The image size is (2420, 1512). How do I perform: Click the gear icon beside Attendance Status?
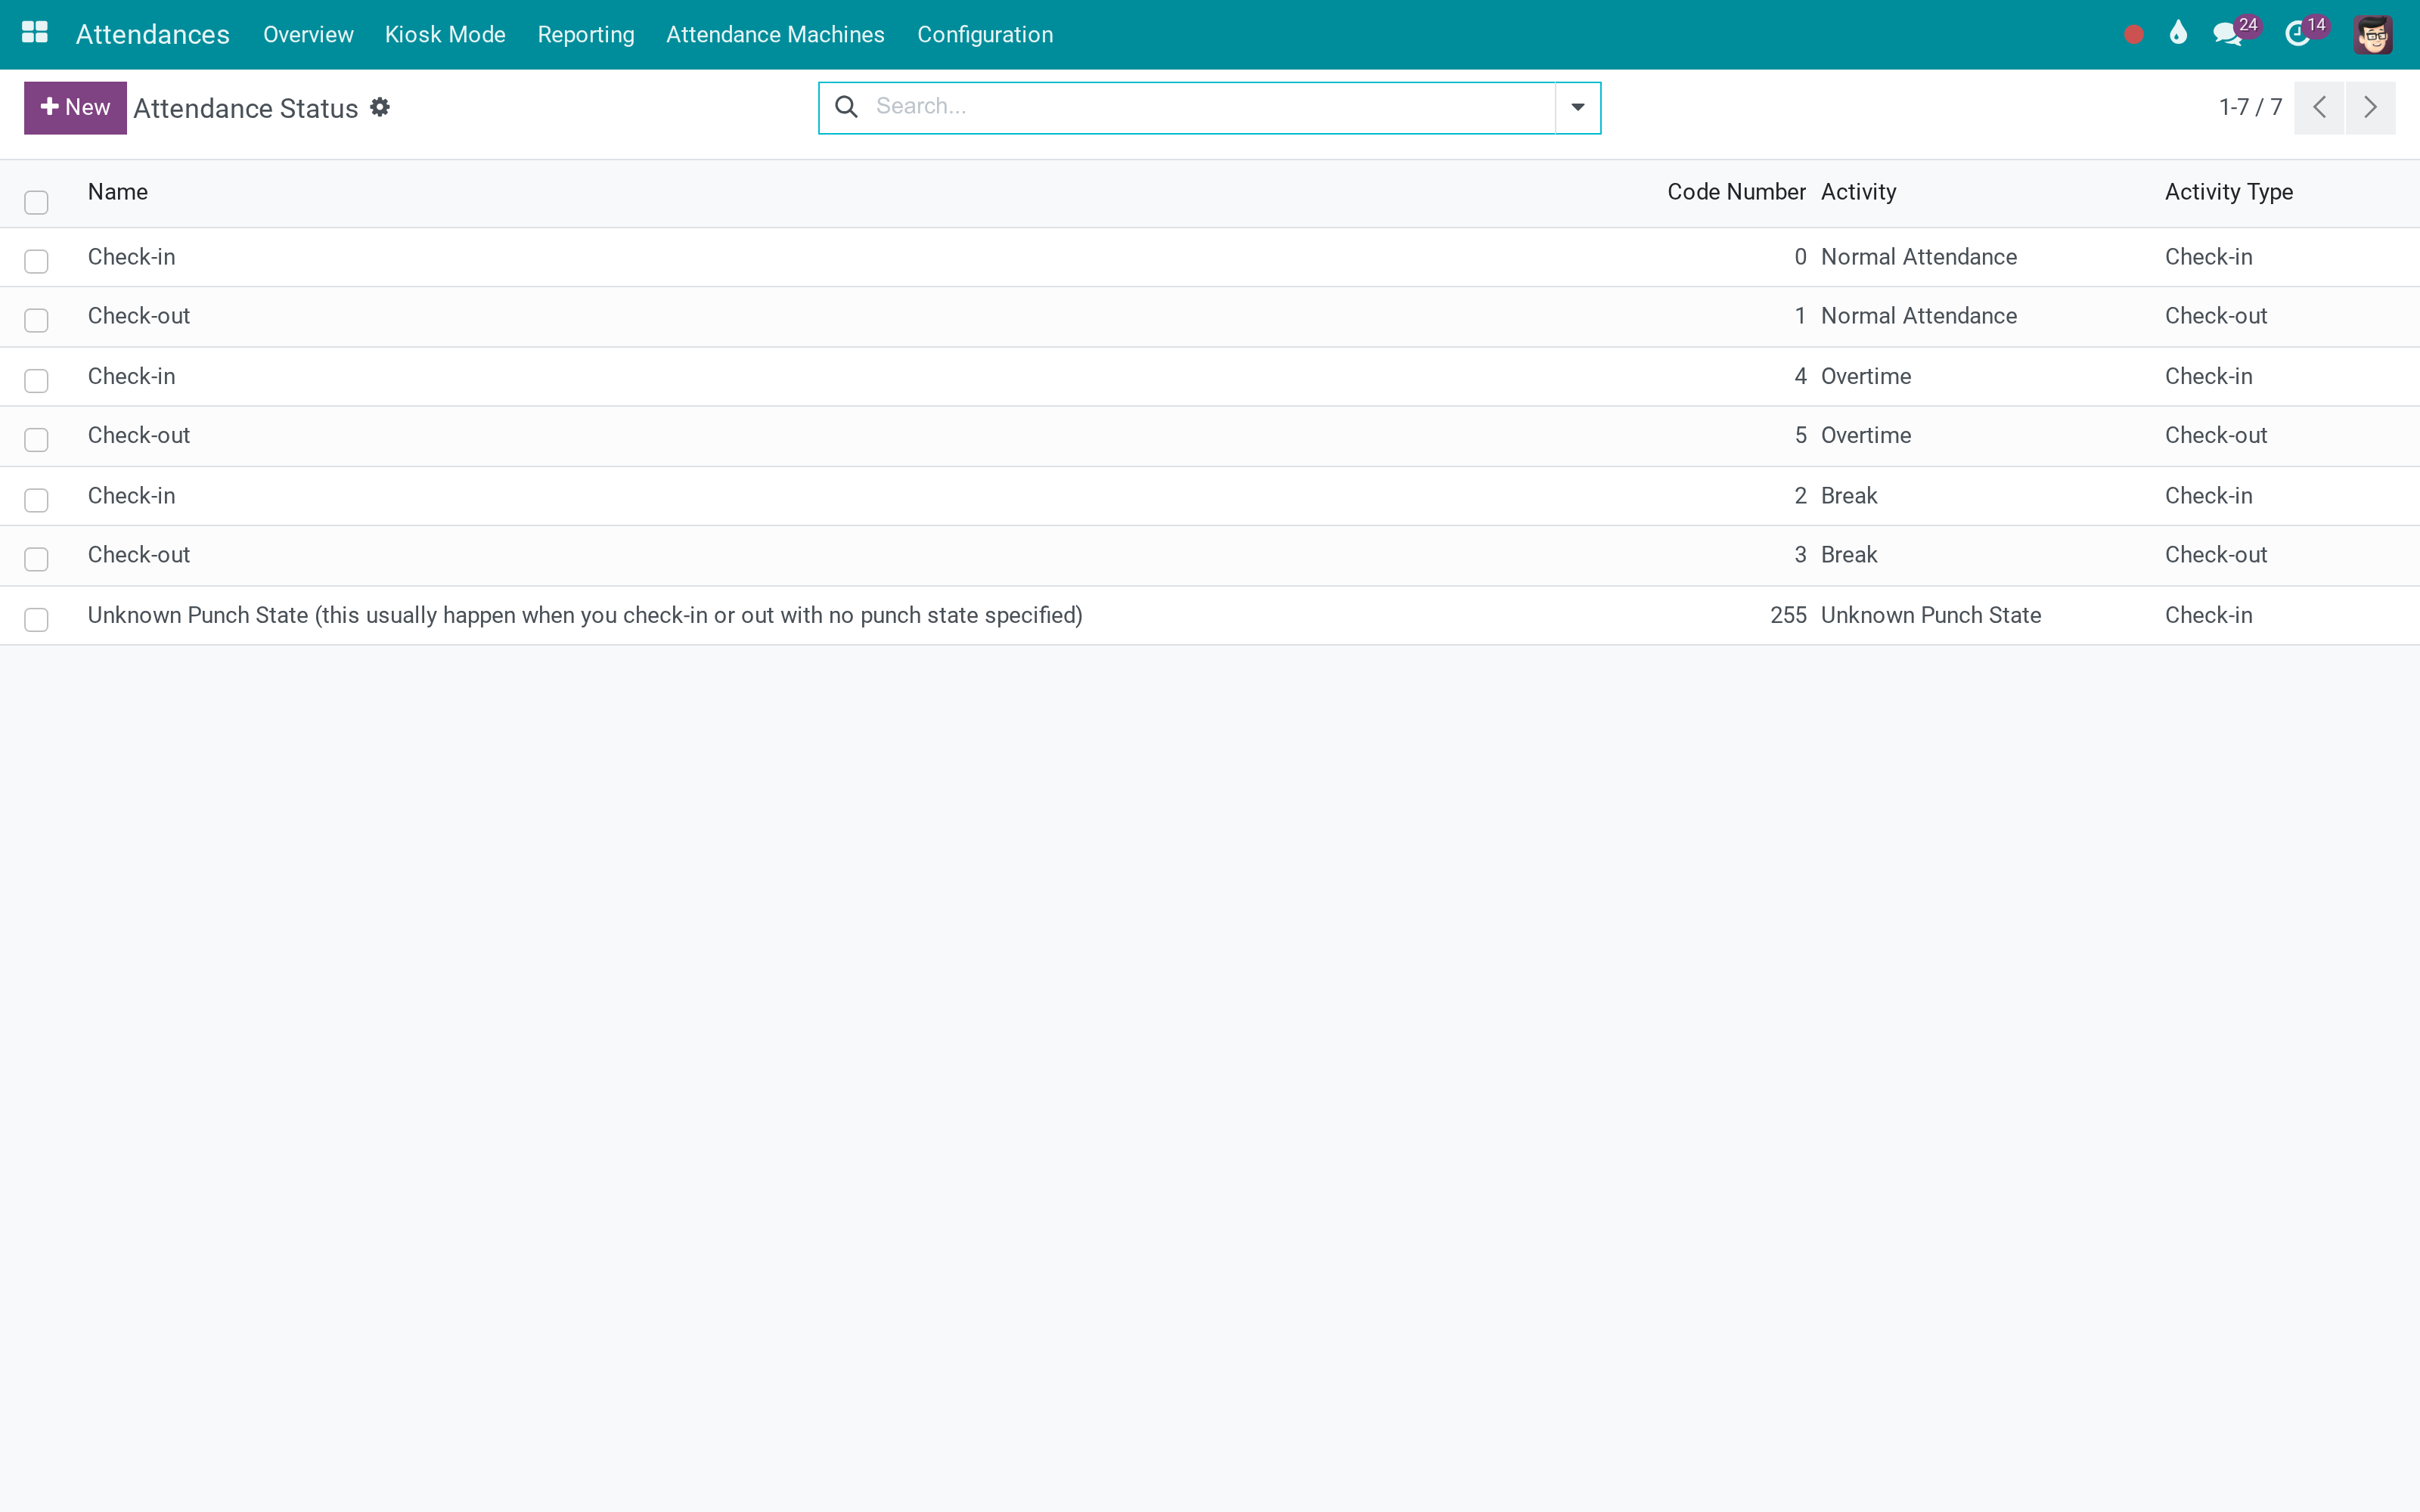380,107
